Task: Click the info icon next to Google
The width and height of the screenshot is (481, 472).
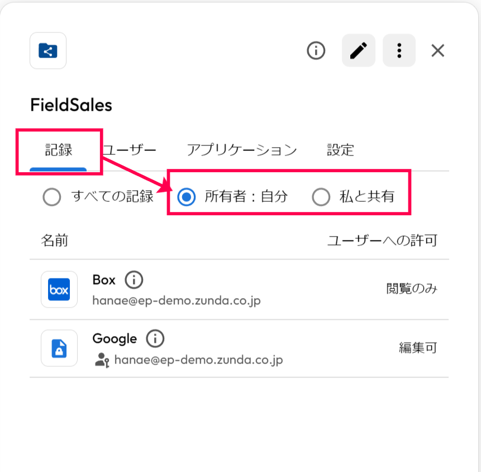Action: point(155,339)
